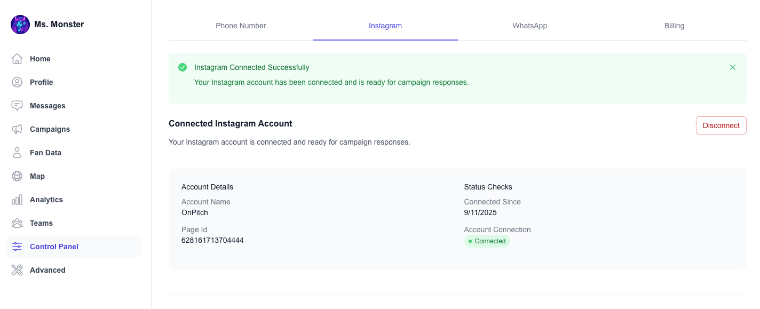This screenshot has height=309, width=760.
Task: Dismiss the Instagram Connected Successfully banner
Action: point(732,67)
